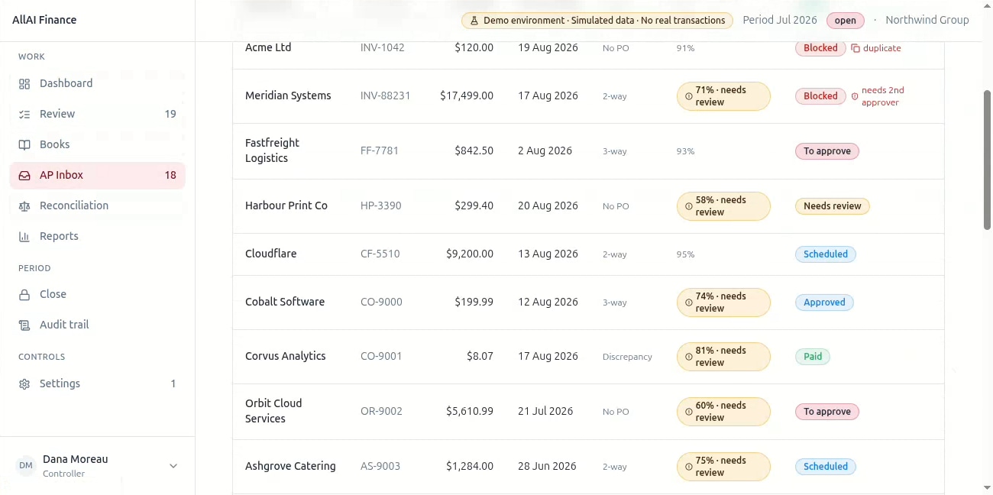Click To approve on Fastfreight Logistics

coord(827,151)
